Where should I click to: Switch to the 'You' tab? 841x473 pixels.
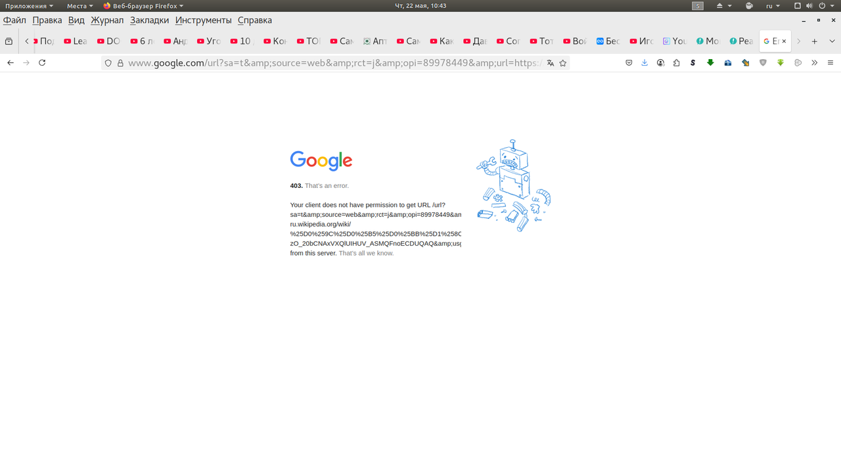[x=675, y=41]
